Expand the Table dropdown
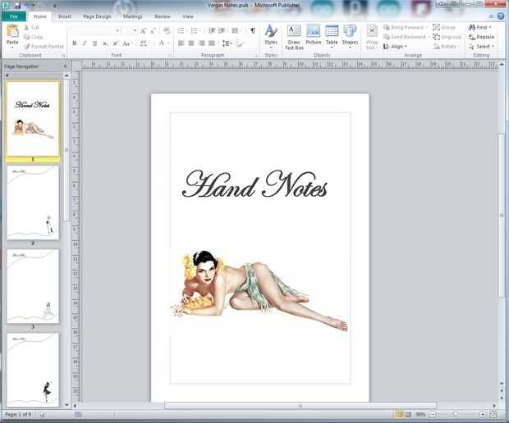 coord(332,48)
